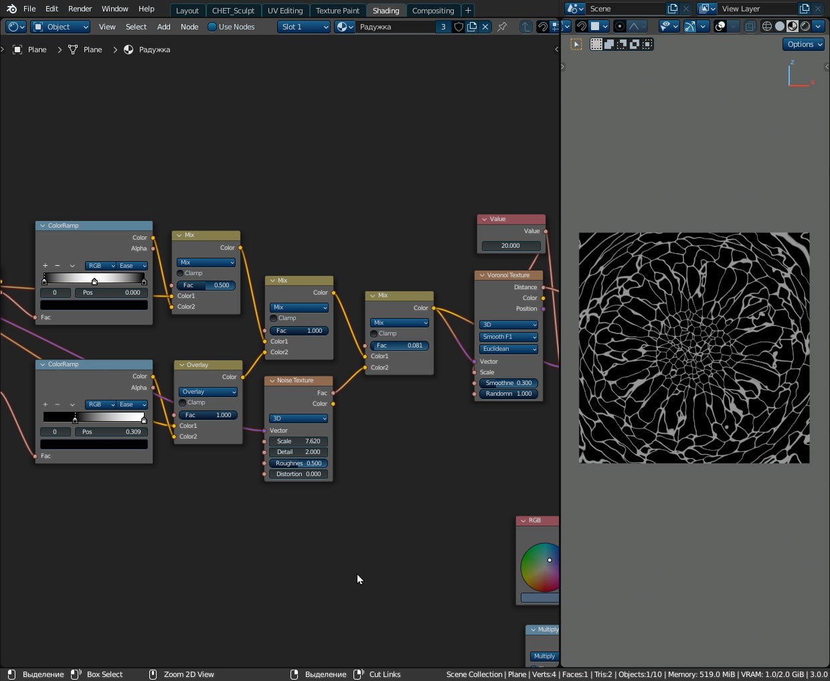Open the Slot 1 dropdown
This screenshot has width=830, height=681.
pyautogui.click(x=305, y=27)
